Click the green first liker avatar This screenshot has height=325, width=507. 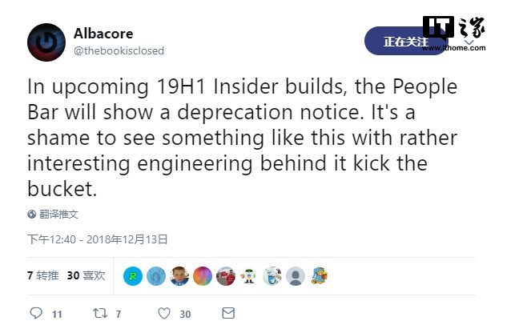[133, 276]
